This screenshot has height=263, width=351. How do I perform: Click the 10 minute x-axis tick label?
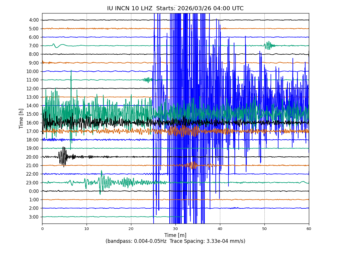[x=87, y=229]
